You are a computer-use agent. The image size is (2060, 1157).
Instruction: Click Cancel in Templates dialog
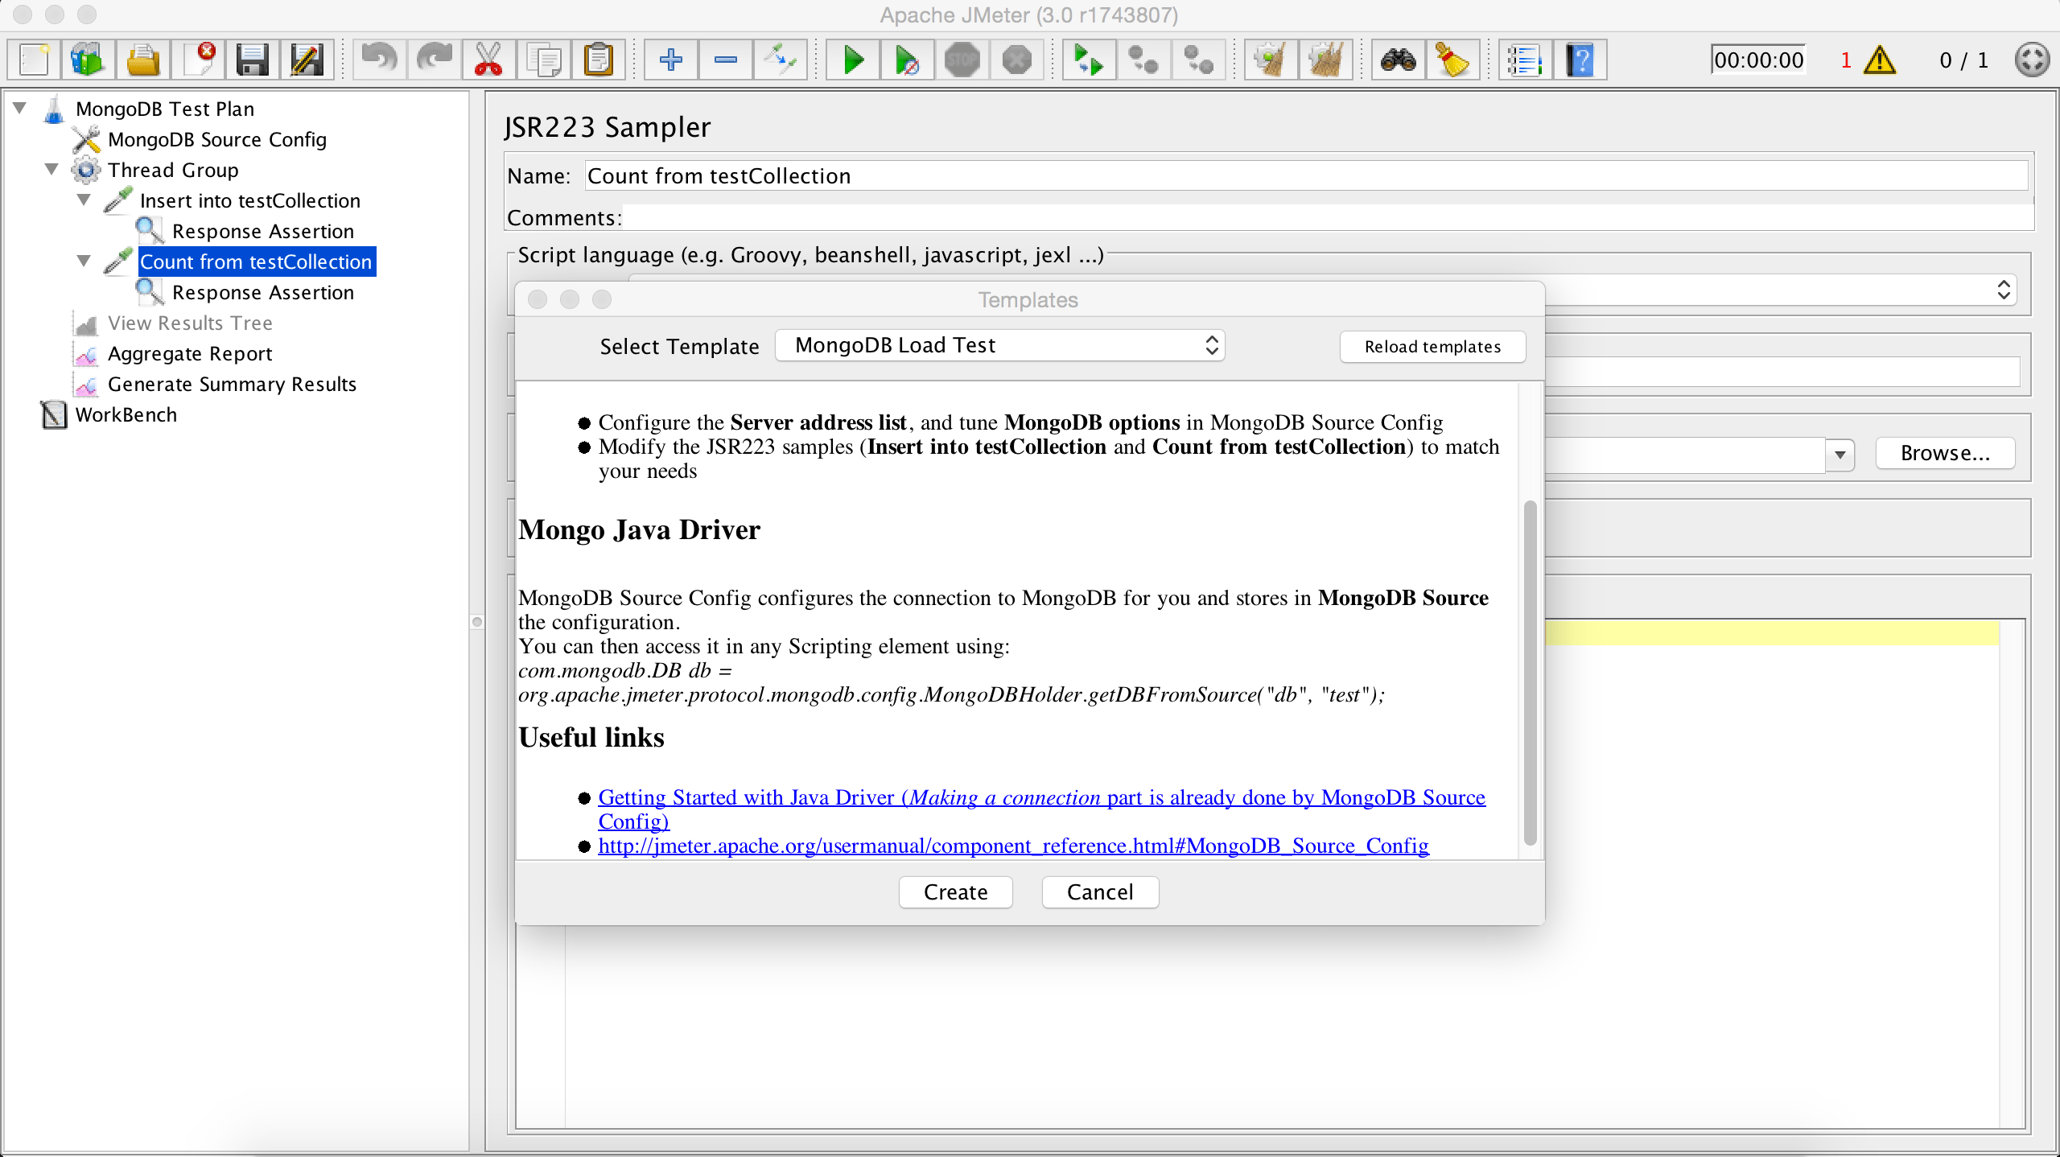(1100, 891)
